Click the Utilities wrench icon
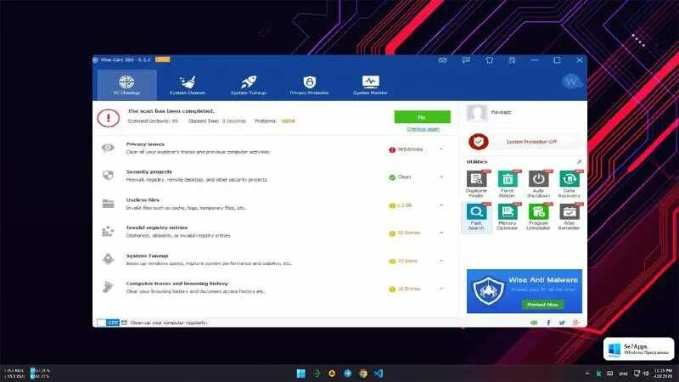 coord(579,161)
